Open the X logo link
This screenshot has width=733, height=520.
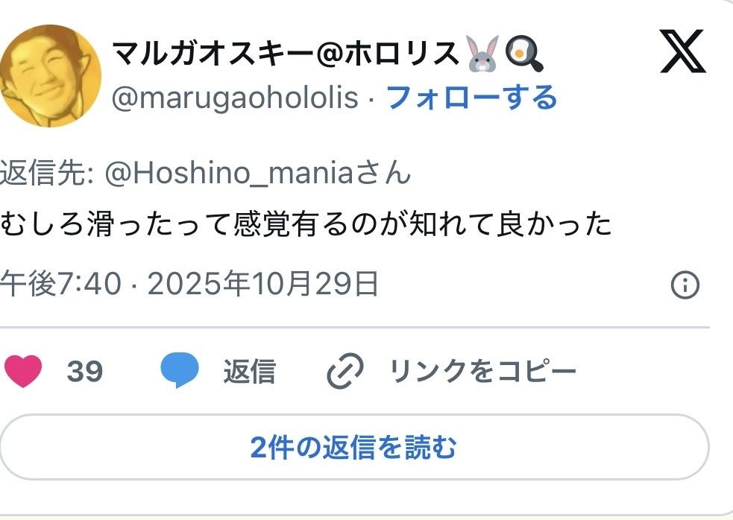(683, 51)
